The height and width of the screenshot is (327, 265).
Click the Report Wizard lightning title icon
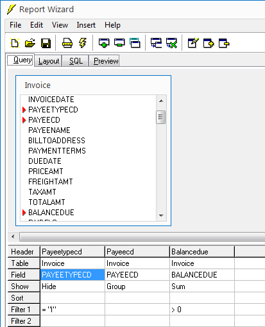(x=11, y=10)
